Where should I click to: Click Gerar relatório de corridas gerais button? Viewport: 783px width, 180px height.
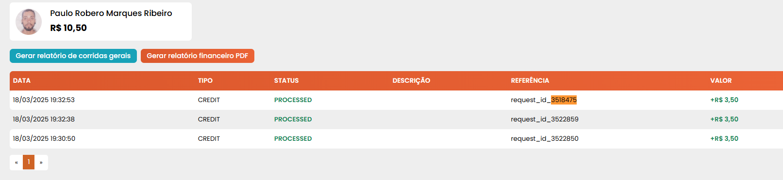click(x=73, y=56)
